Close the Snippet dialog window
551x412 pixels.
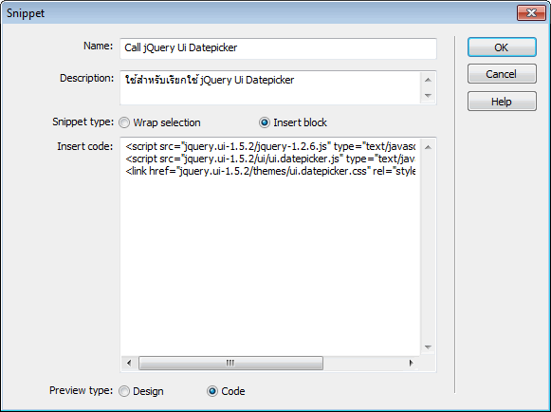531,13
